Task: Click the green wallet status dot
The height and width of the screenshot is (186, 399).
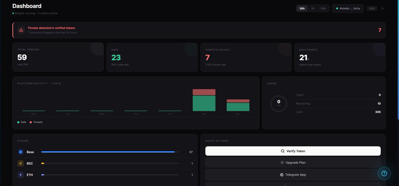Action: pos(337,8)
